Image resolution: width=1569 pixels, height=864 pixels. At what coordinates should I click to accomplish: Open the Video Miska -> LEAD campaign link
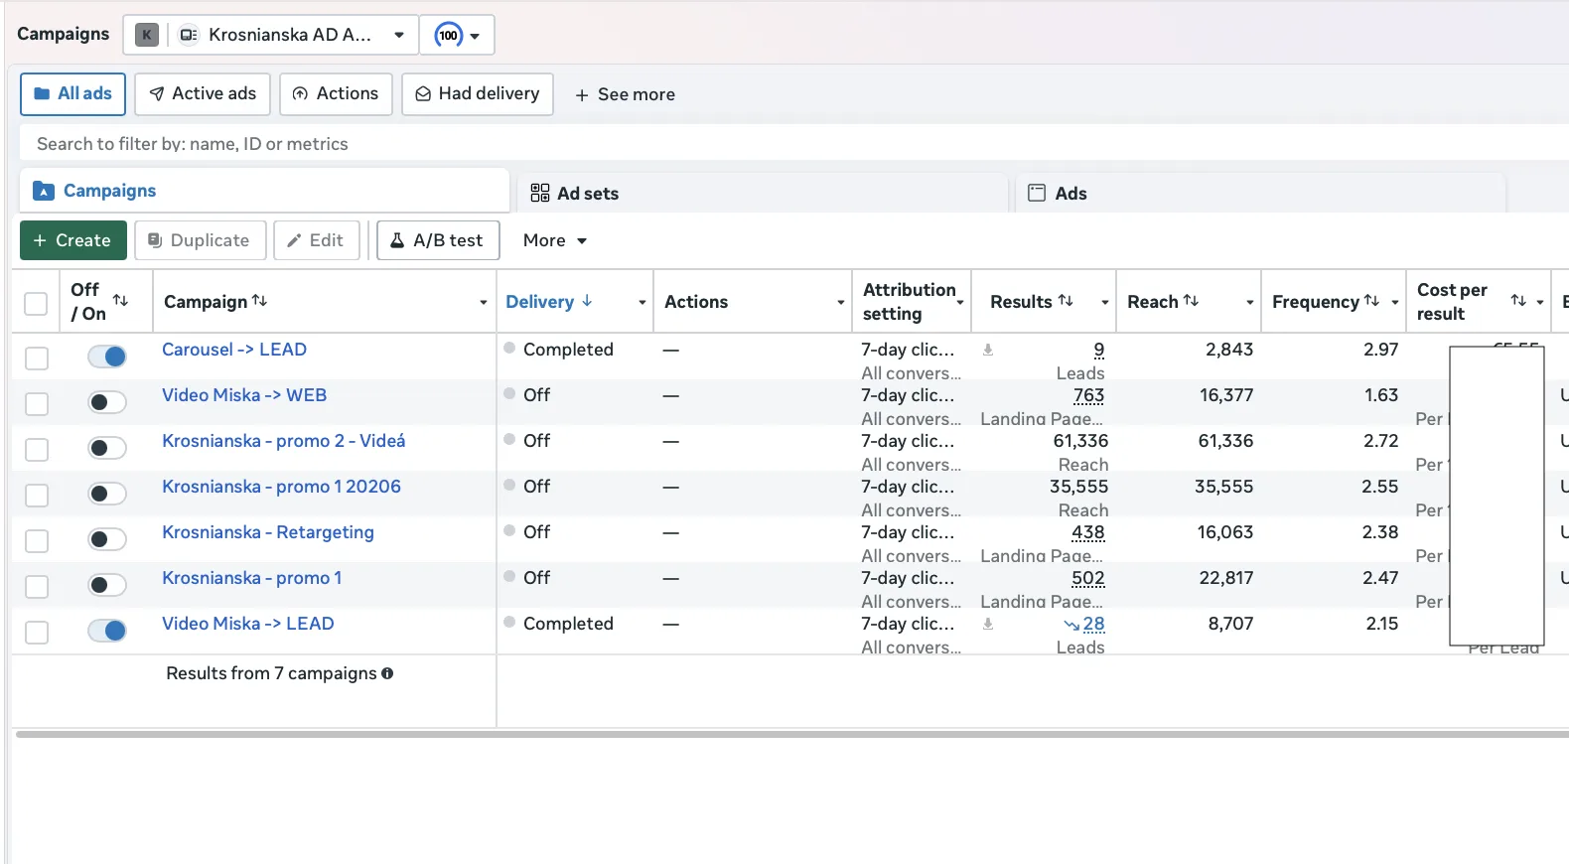(248, 624)
